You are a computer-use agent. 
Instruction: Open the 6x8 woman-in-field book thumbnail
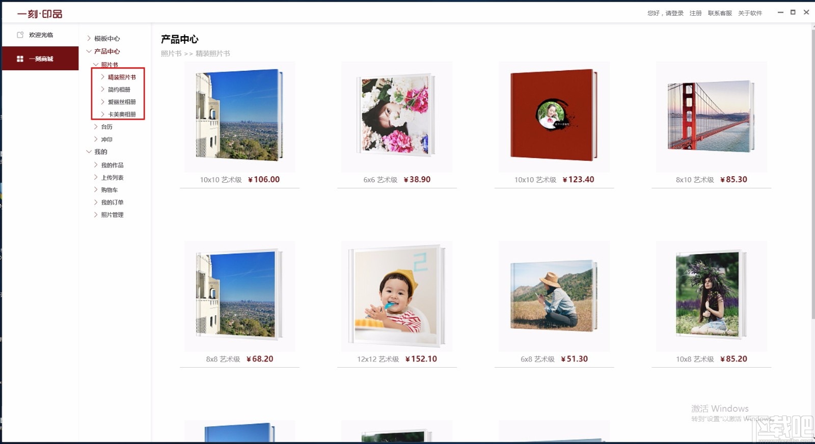554,296
